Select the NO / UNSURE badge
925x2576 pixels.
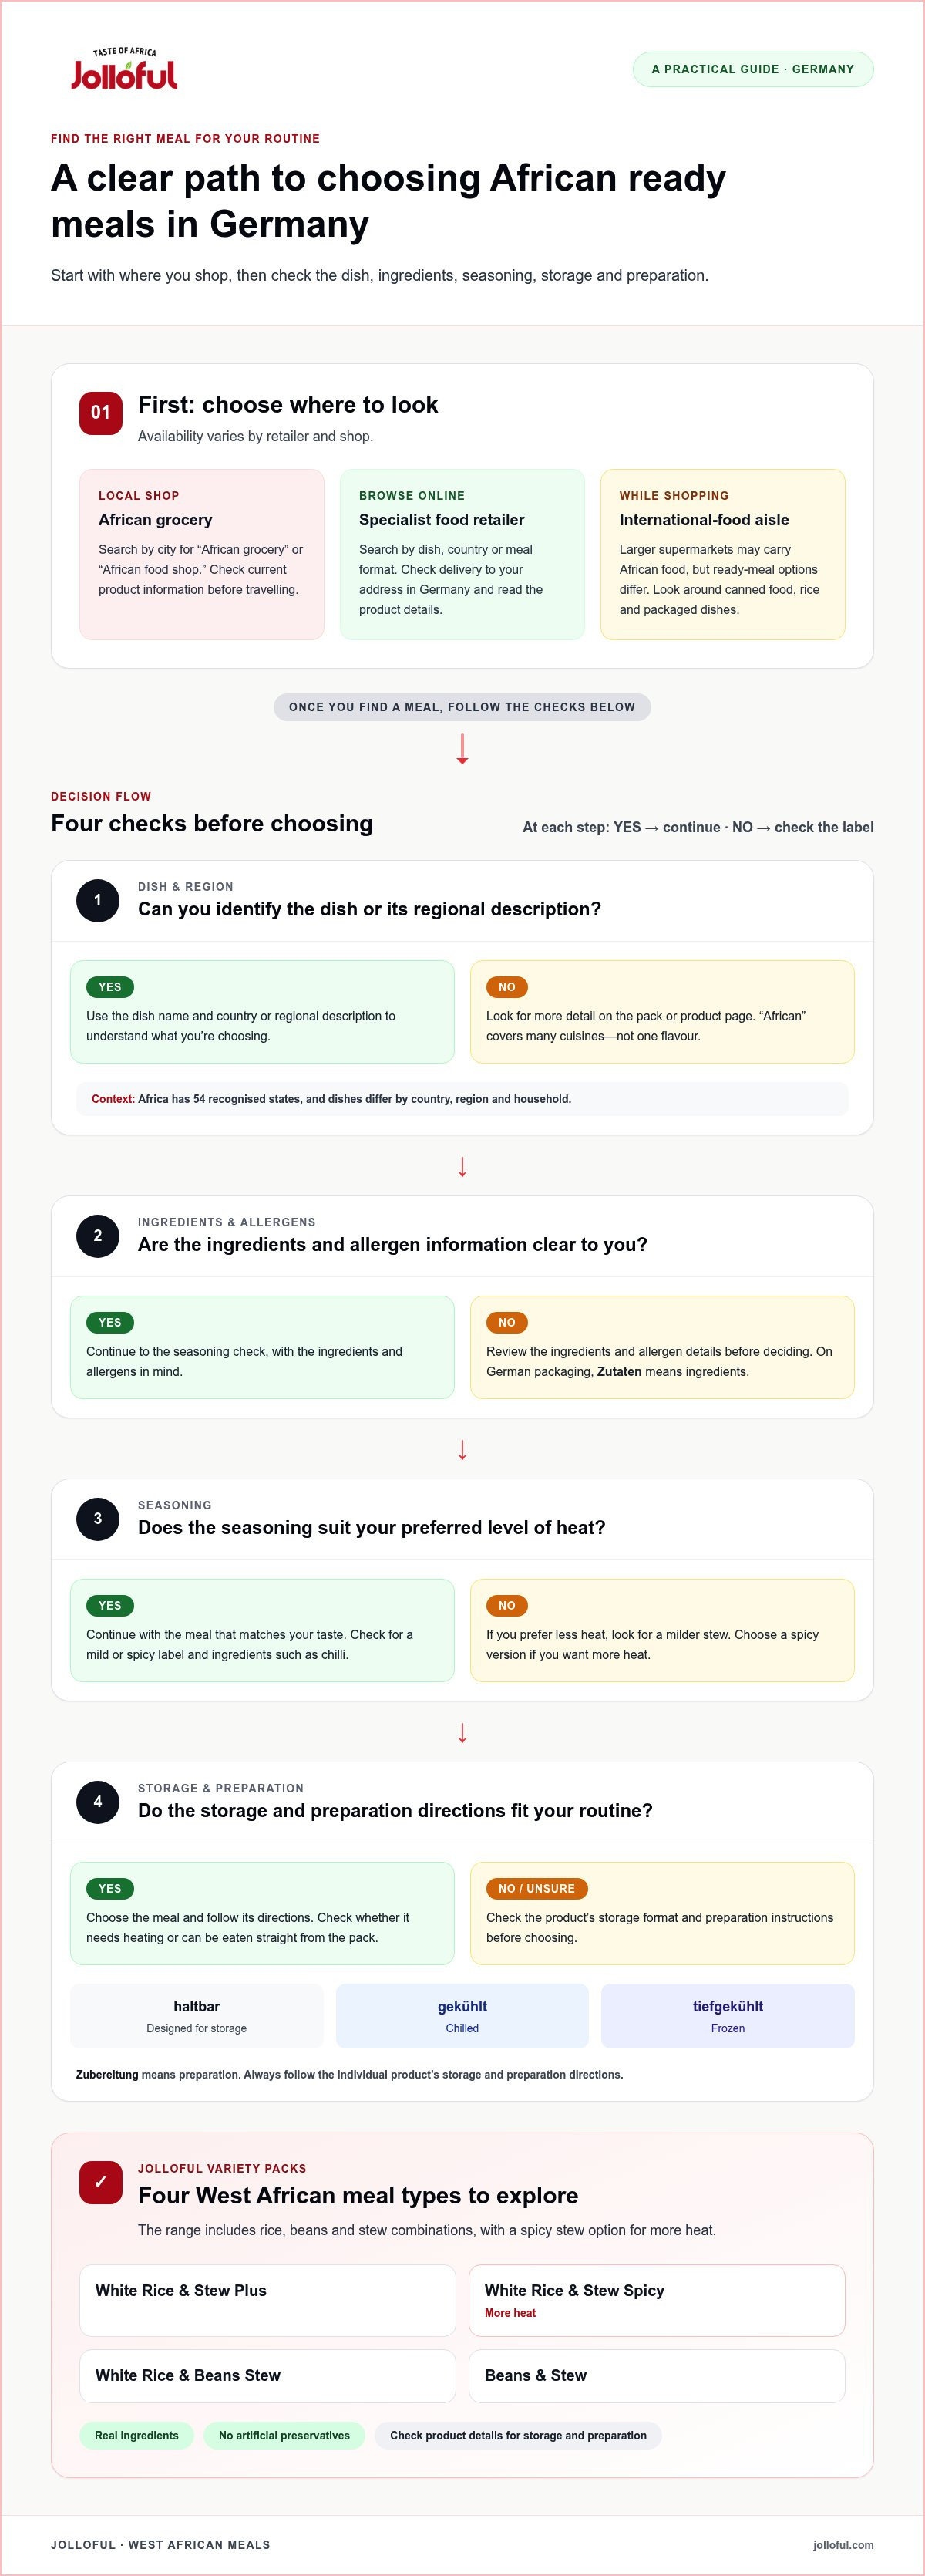[x=536, y=1889]
